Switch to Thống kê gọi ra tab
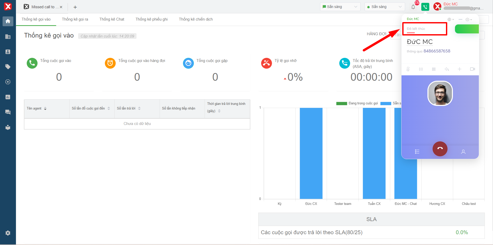The height and width of the screenshot is (245, 493). (x=75, y=19)
